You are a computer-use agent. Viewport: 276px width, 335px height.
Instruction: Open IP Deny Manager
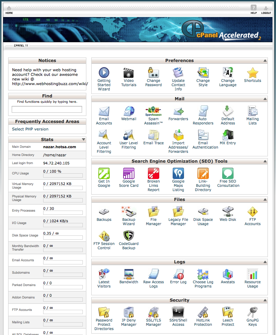[x=128, y=312]
